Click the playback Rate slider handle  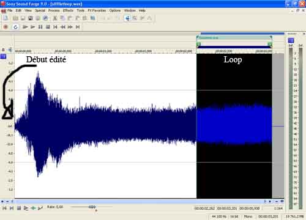[92, 207]
